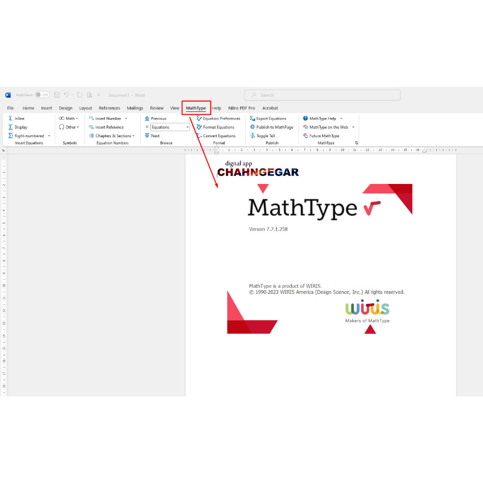Click in the Search box
The width and height of the screenshot is (483, 483).
pyautogui.click(x=322, y=95)
